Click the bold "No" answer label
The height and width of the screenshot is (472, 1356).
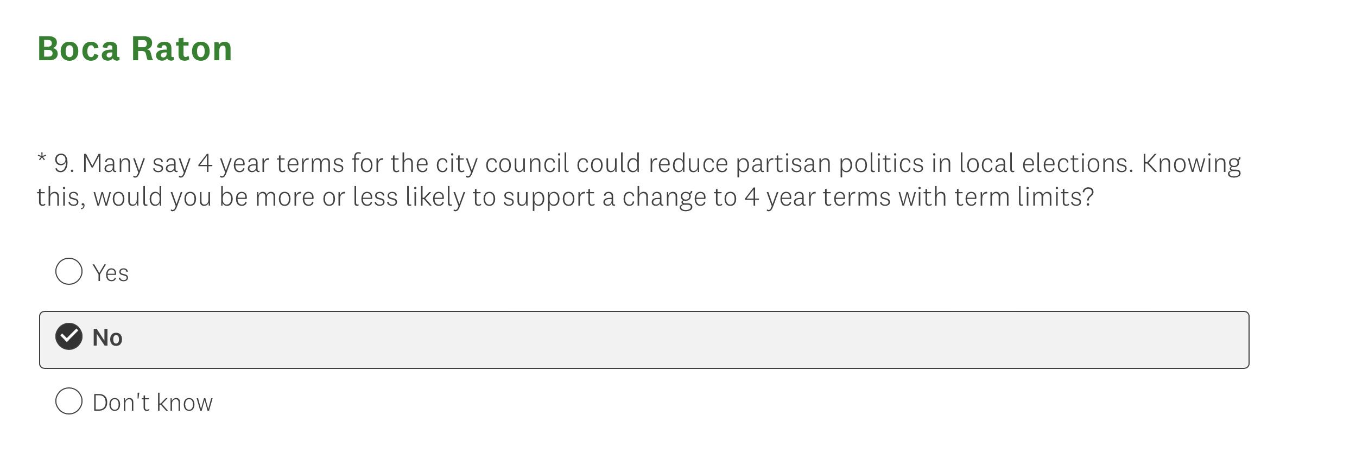click(107, 337)
